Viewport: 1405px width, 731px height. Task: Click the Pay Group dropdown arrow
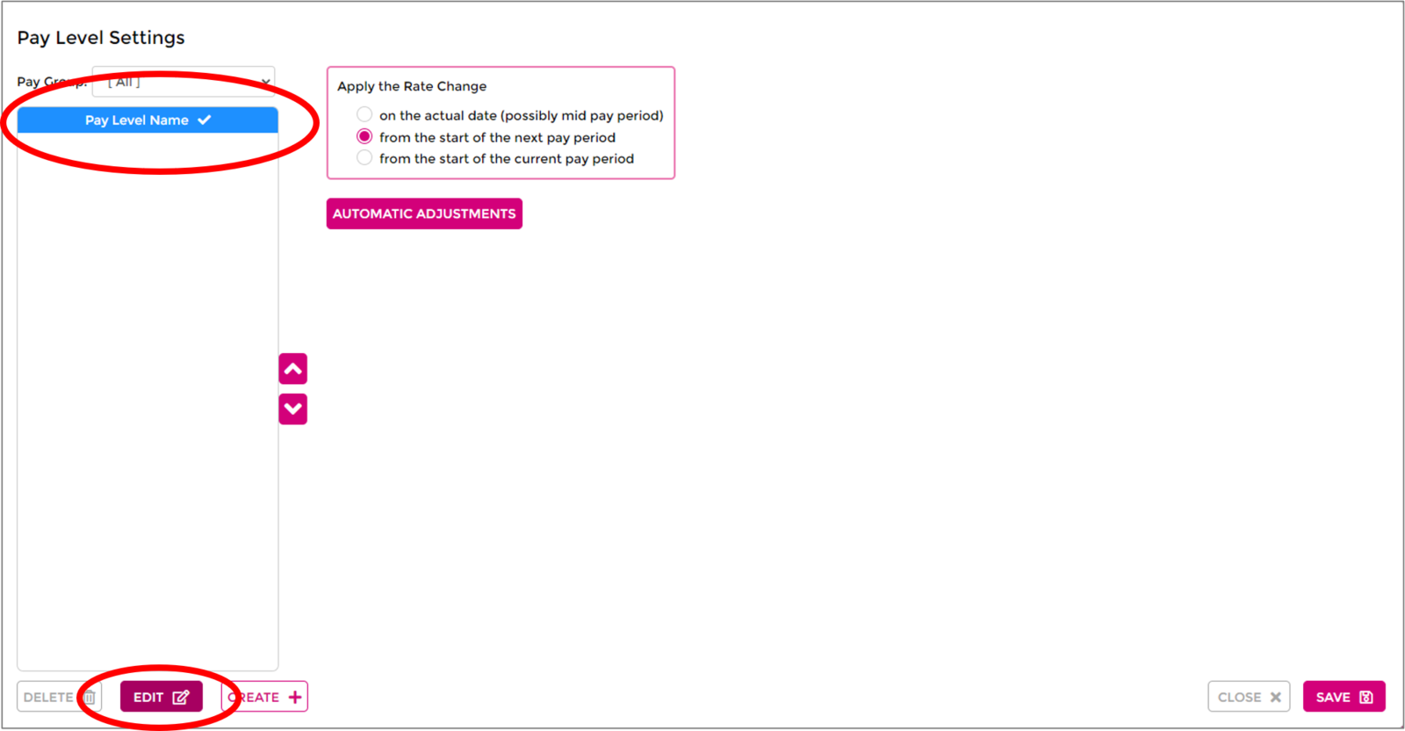[x=265, y=82]
